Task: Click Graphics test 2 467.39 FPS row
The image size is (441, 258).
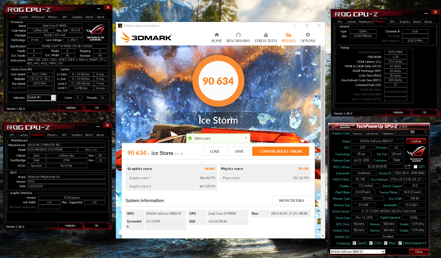Action: (171, 186)
